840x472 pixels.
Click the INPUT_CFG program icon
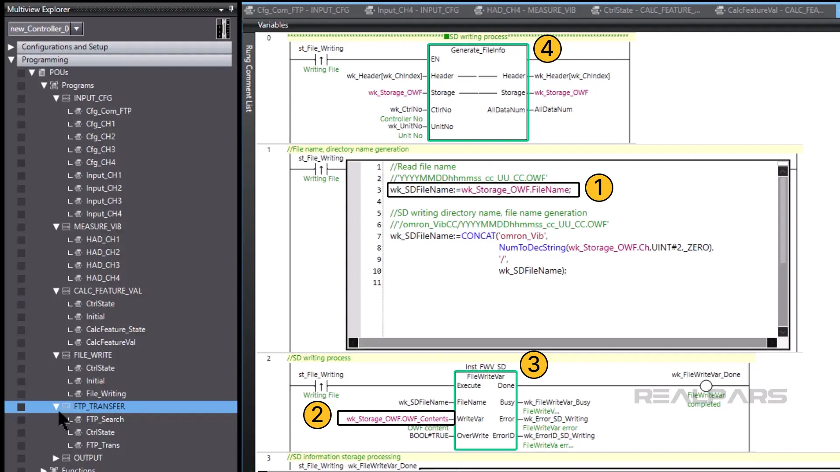[x=66, y=98]
